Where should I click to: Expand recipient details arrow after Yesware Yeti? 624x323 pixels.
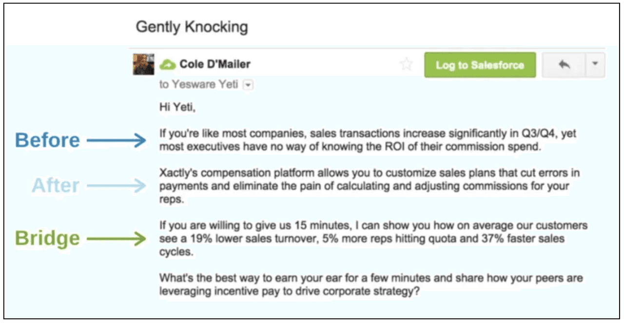[x=248, y=85]
